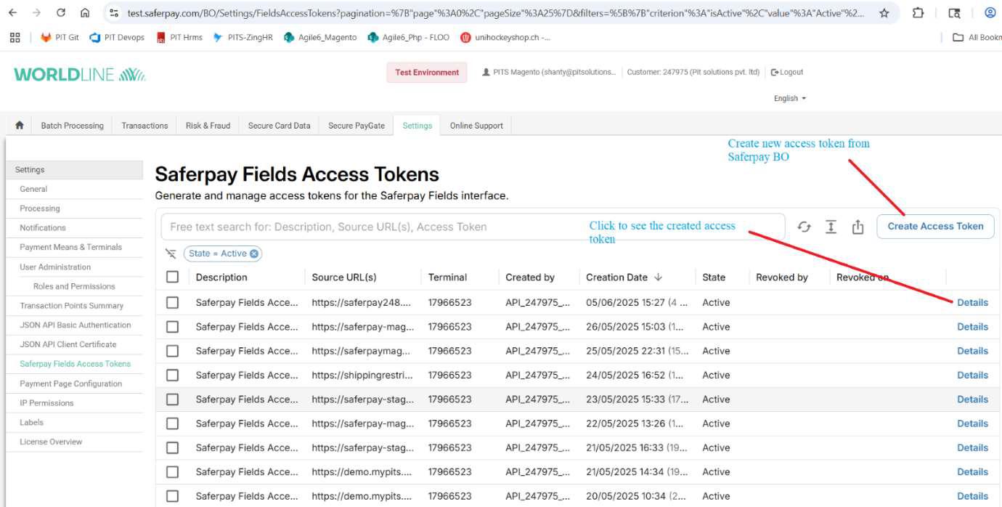This screenshot has height=507, width=1002.
Task: Open JSON API Client Certificate settings
Action: pyautogui.click(x=68, y=344)
